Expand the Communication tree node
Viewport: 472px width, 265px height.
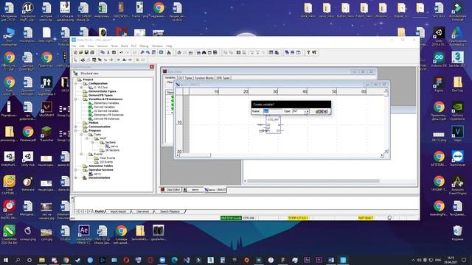pyautogui.click(x=75, y=127)
